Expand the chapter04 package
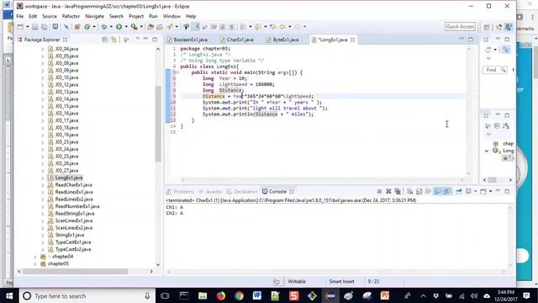The image size is (538, 303). point(35,257)
